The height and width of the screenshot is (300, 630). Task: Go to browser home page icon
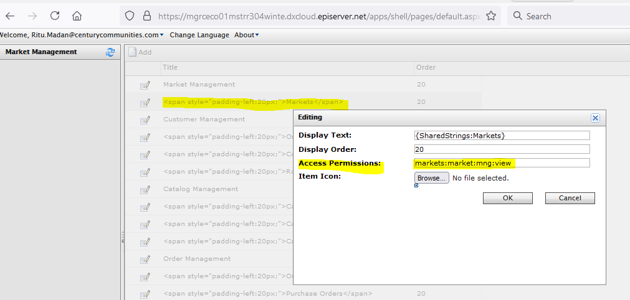pyautogui.click(x=77, y=16)
